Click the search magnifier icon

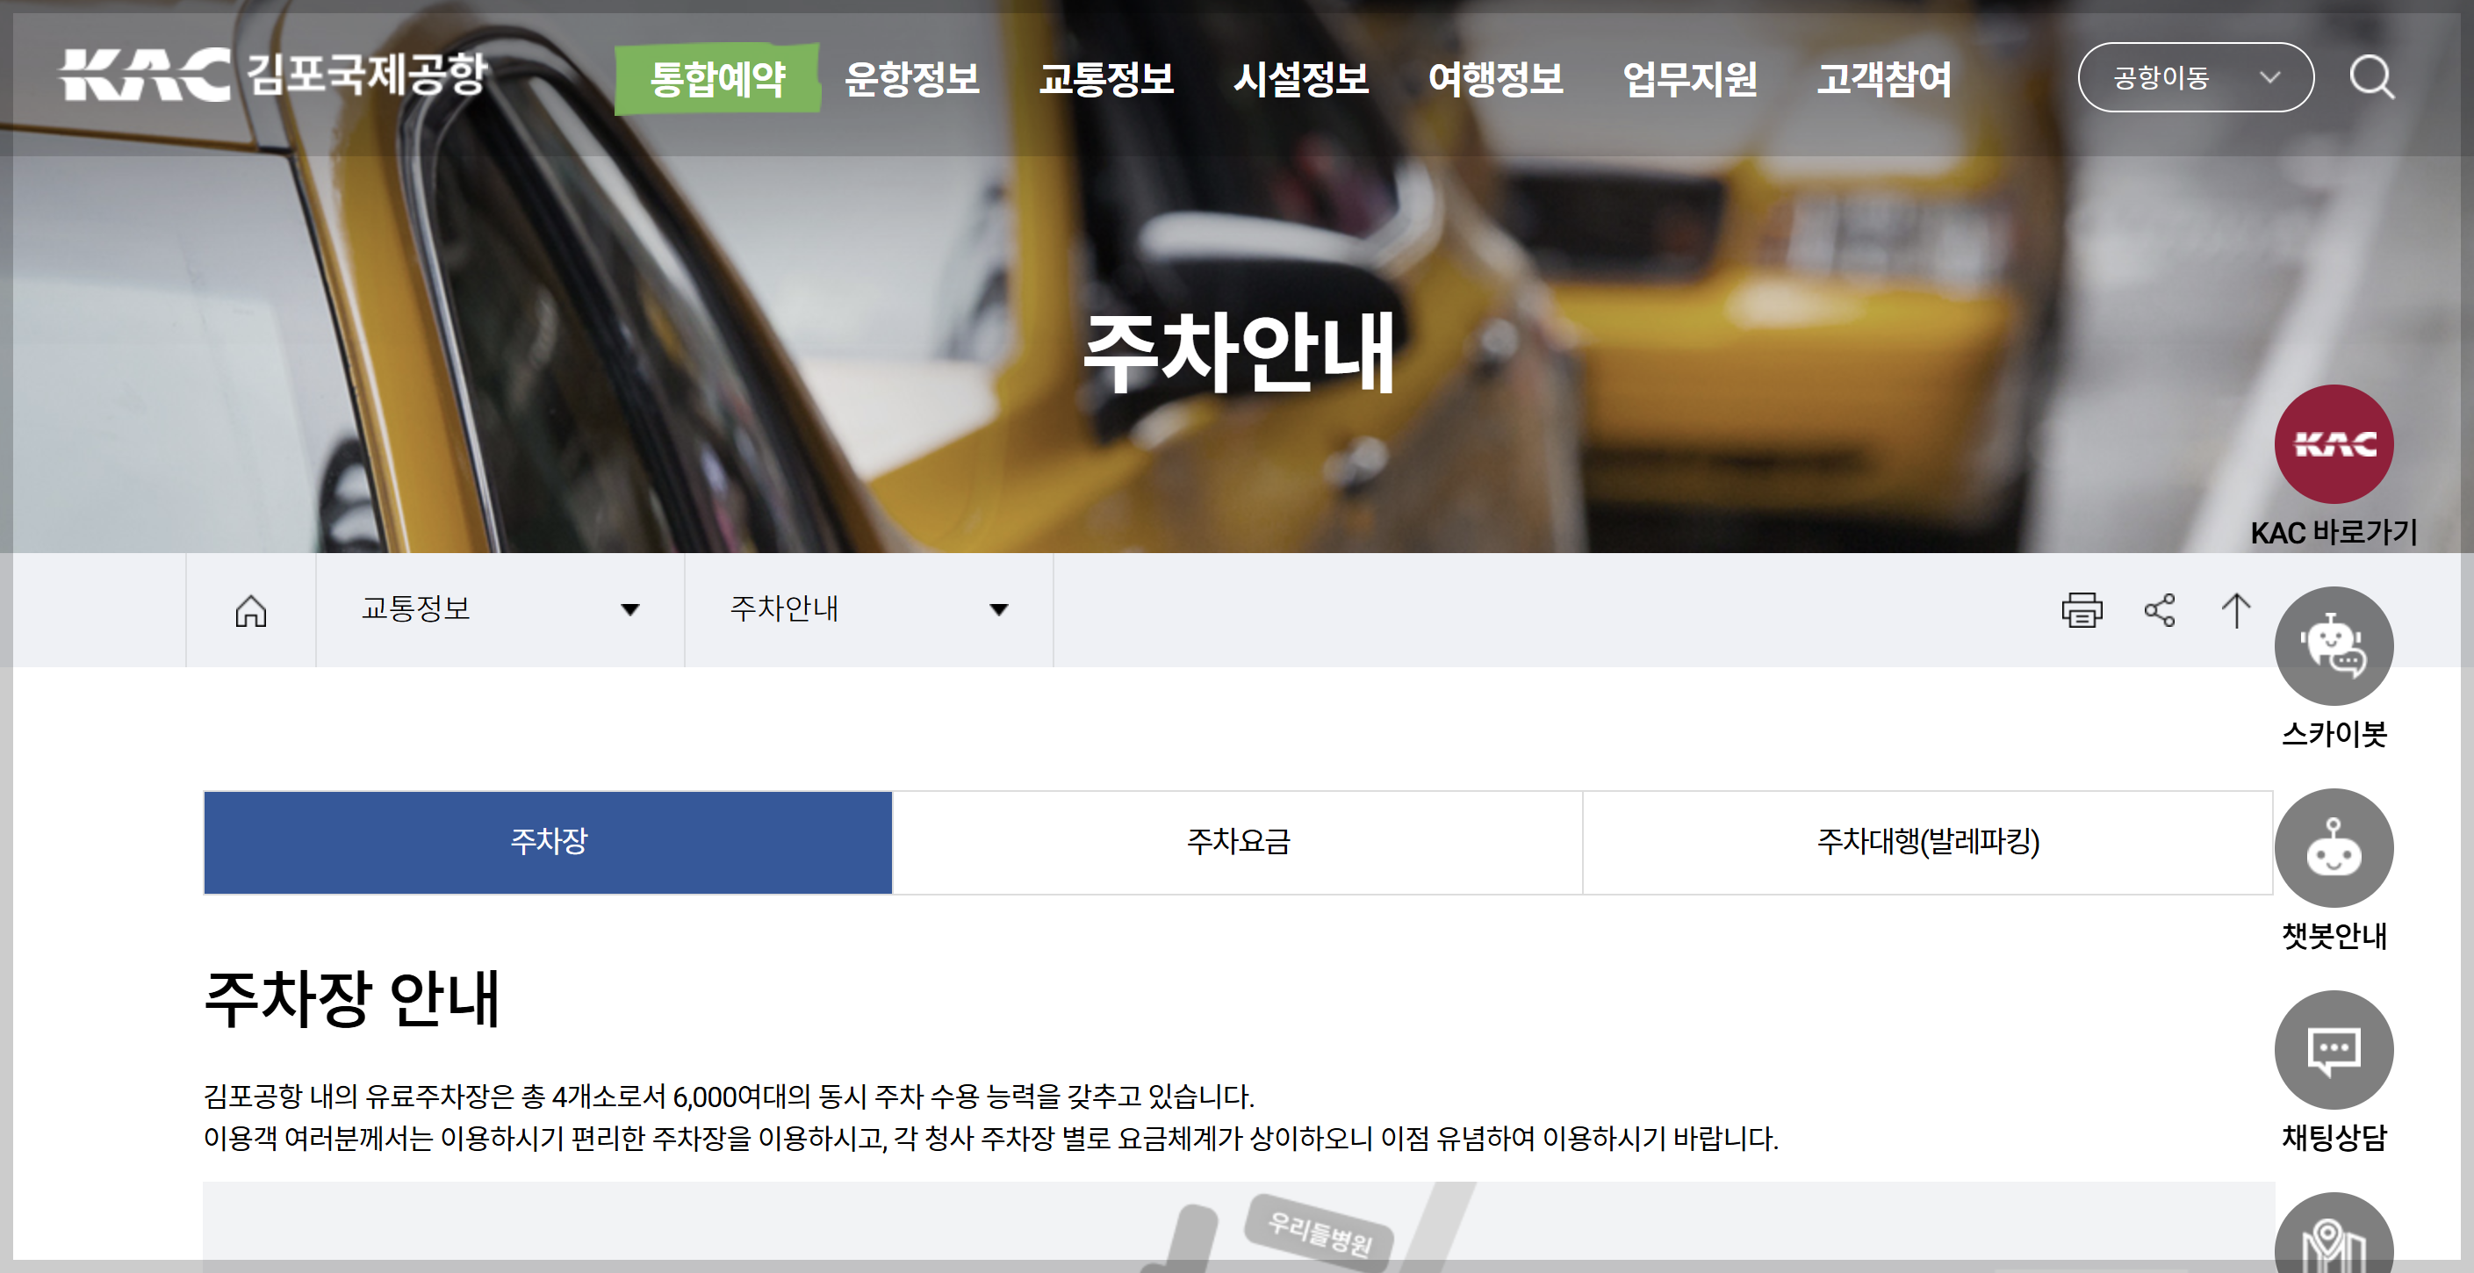2371,77
